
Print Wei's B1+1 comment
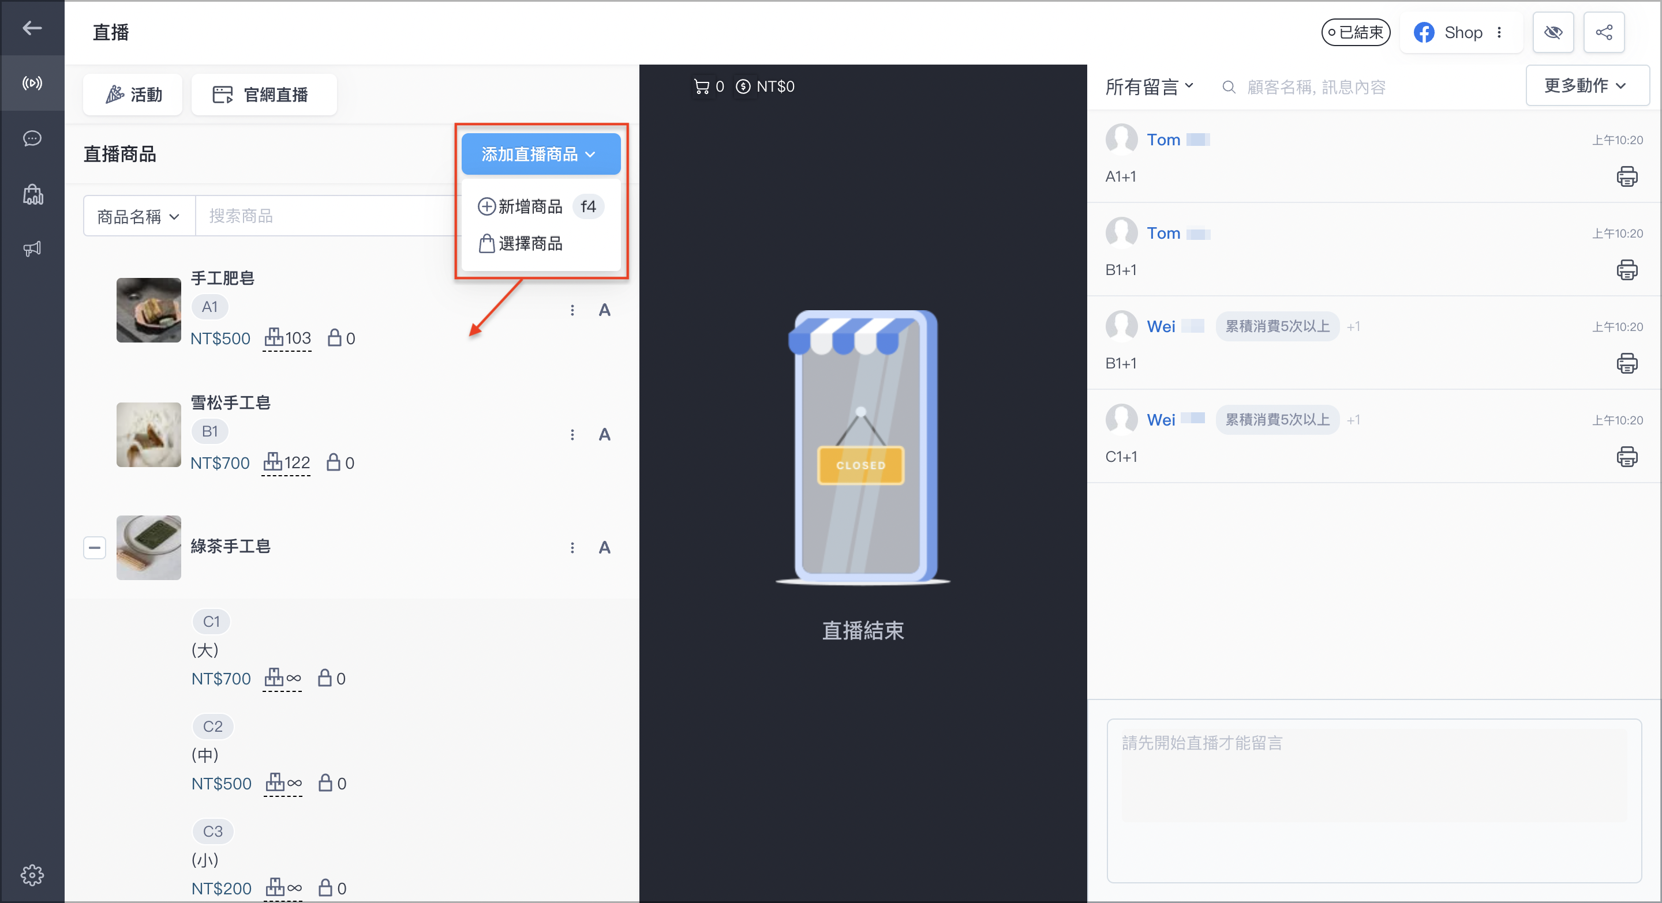click(1627, 363)
